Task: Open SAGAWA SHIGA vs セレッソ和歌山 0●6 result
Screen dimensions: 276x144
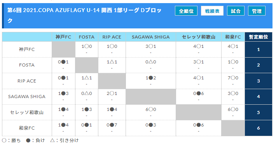Action: coord(198,93)
